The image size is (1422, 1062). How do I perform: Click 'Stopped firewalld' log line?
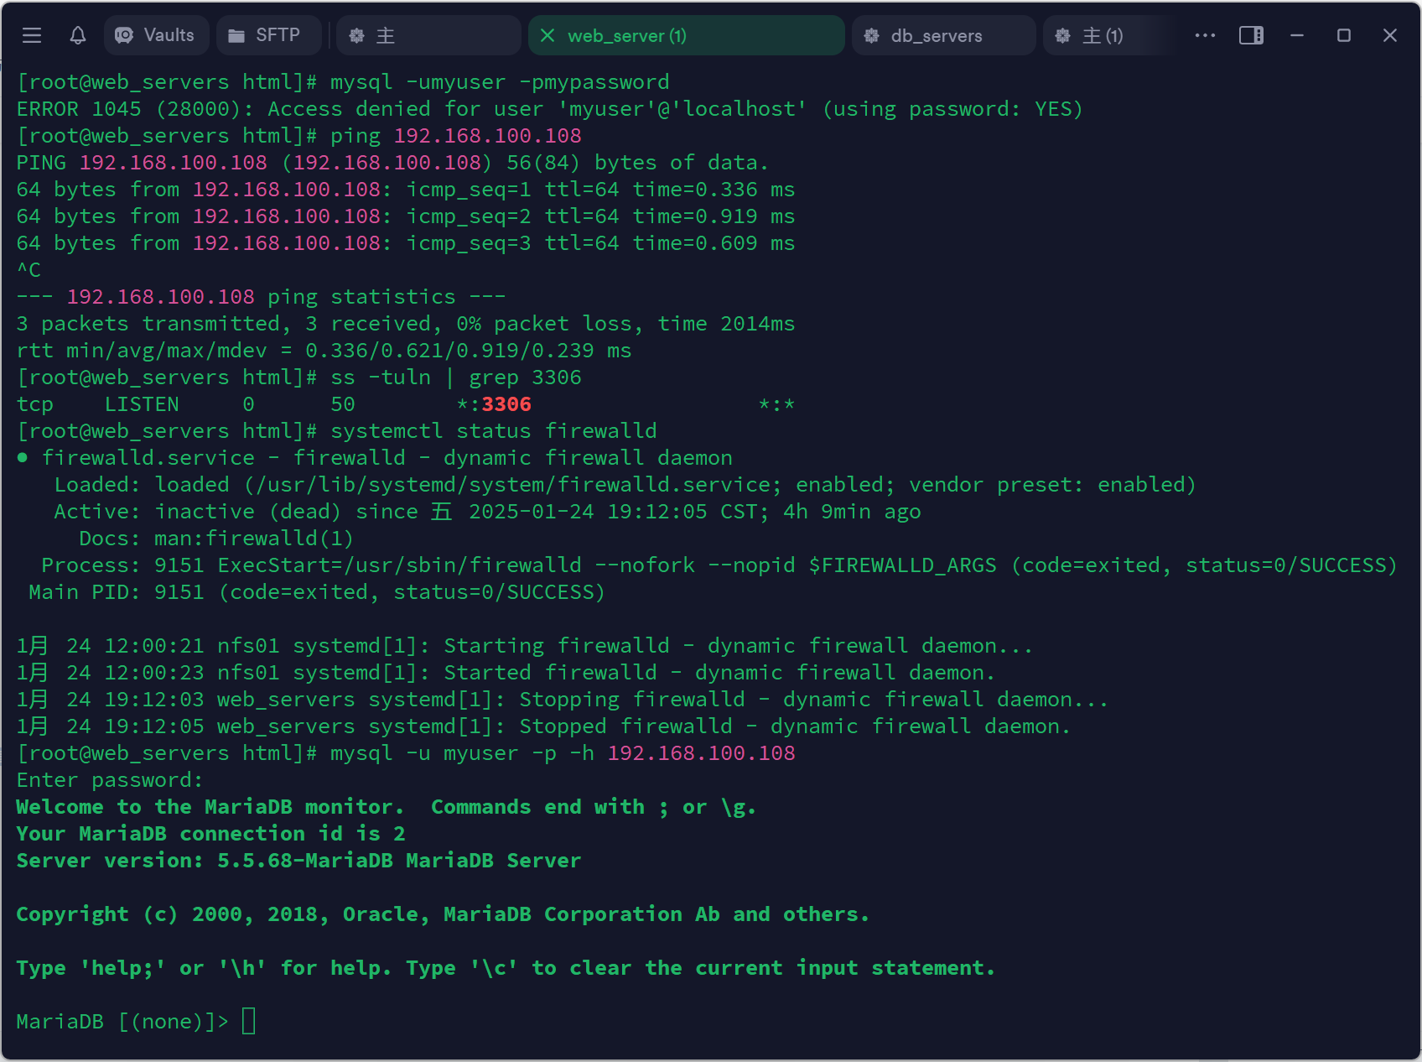(x=543, y=726)
